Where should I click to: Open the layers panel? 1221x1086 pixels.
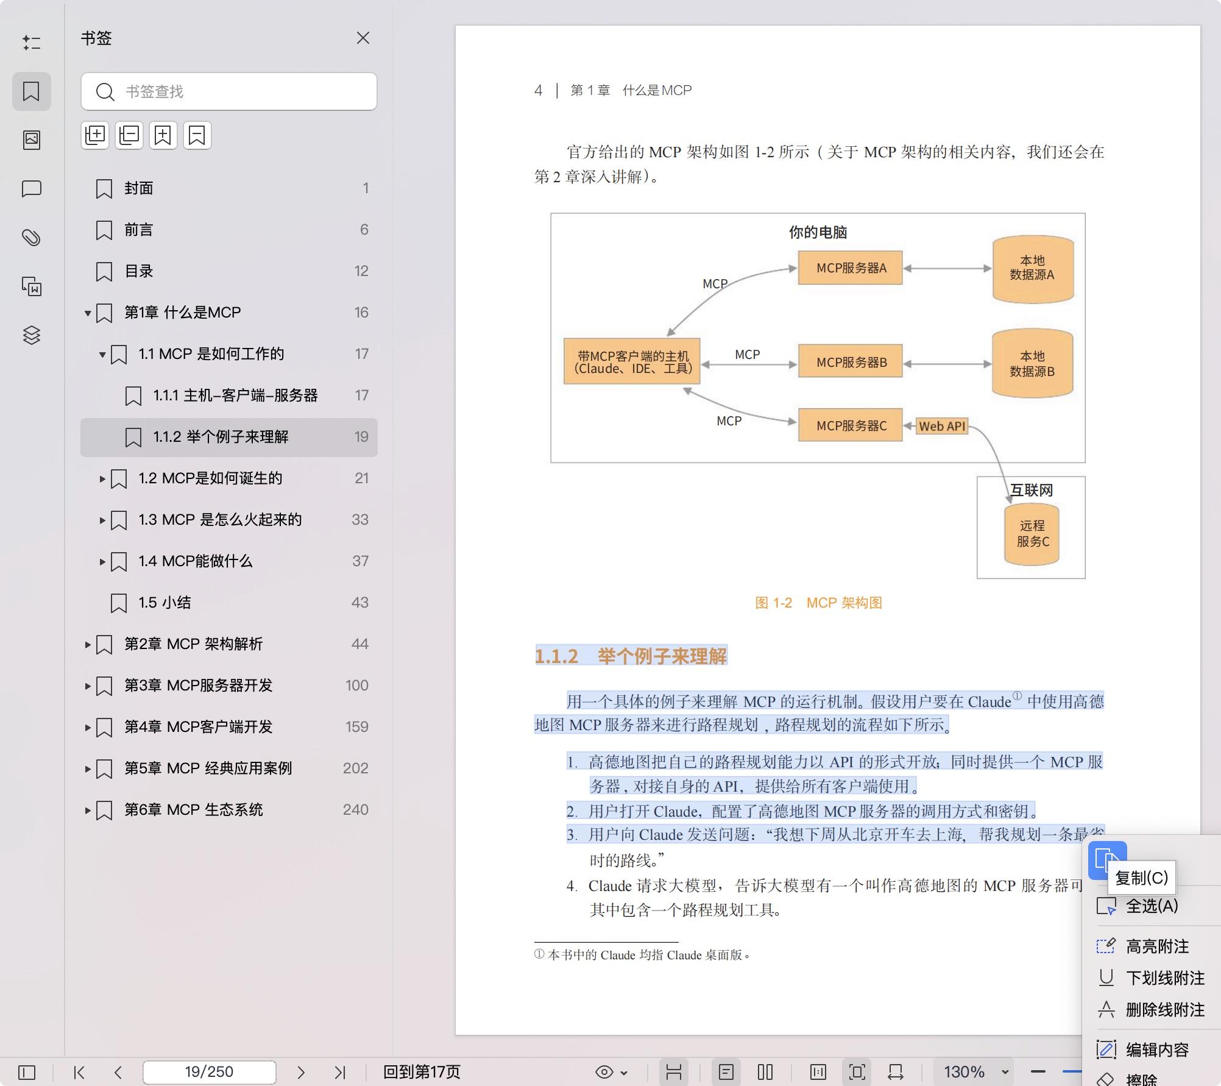(x=32, y=335)
